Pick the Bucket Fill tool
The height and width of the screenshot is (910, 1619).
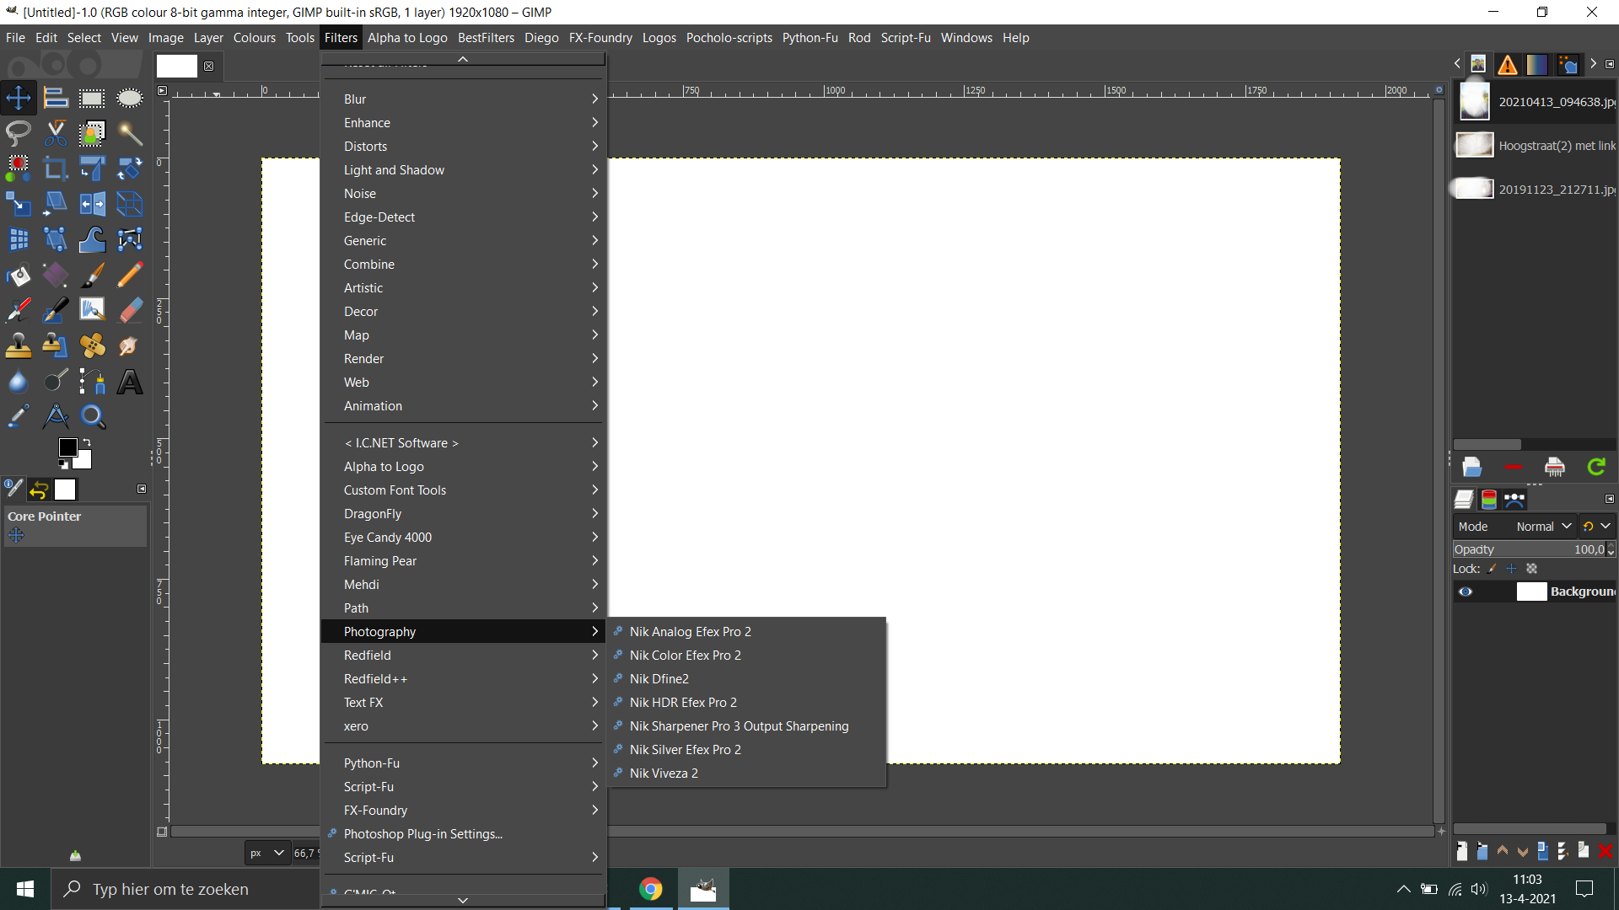pyautogui.click(x=19, y=275)
